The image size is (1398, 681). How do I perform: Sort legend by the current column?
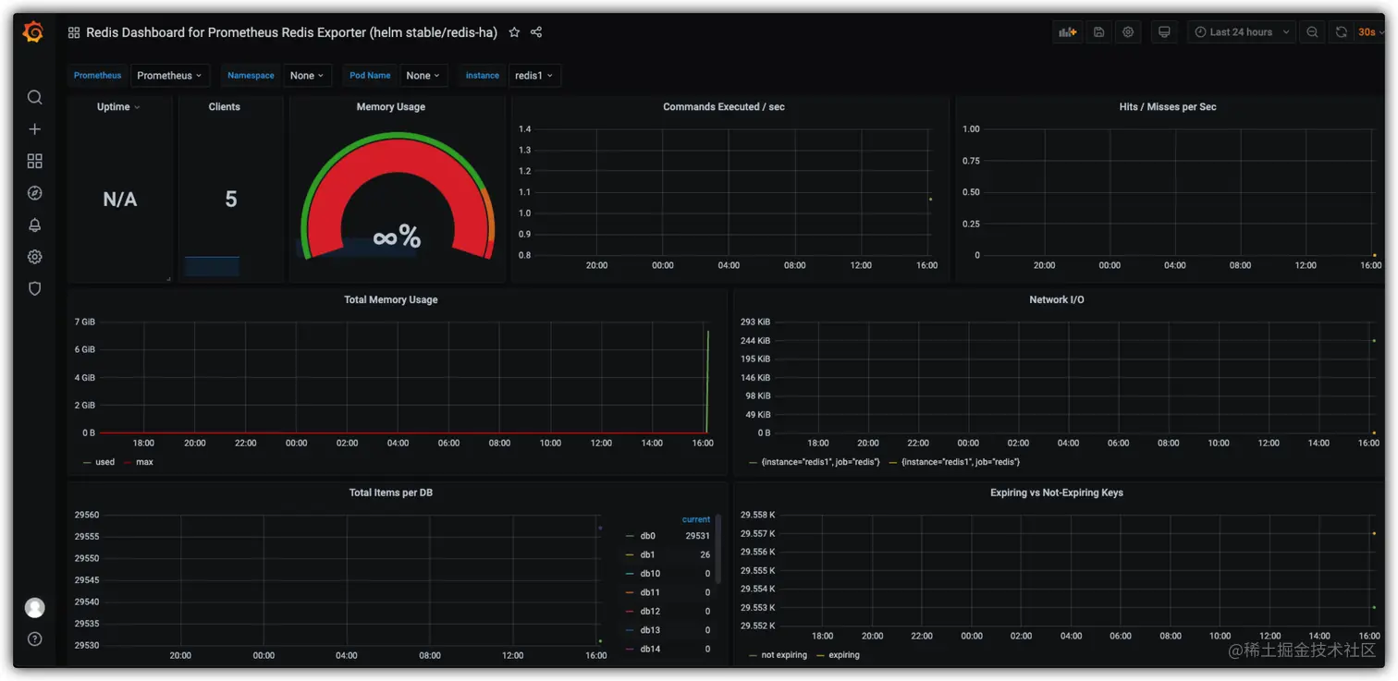point(696,519)
